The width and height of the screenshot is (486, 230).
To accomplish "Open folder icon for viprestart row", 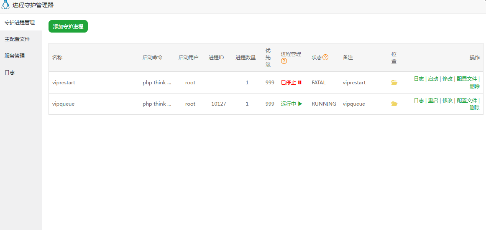I will pos(394,83).
